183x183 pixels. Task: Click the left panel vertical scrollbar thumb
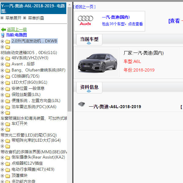69,59
